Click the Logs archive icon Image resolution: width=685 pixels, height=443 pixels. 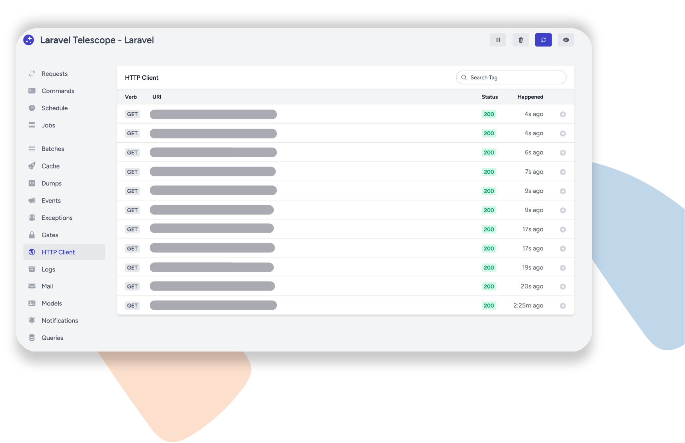click(32, 269)
